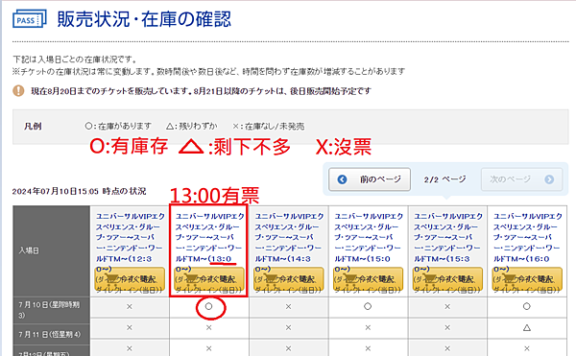Open the 14:30 VIP tour ticket link
Screen dimensions: 576x356
pos(289,242)
